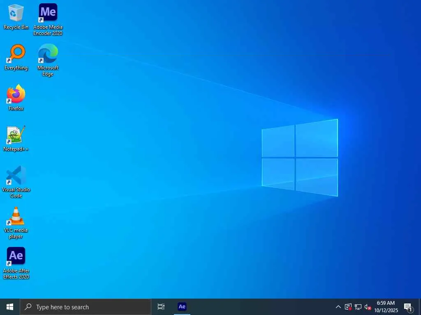Open the muted volume tray icon
Screen dimensions: 421x315
368,307
